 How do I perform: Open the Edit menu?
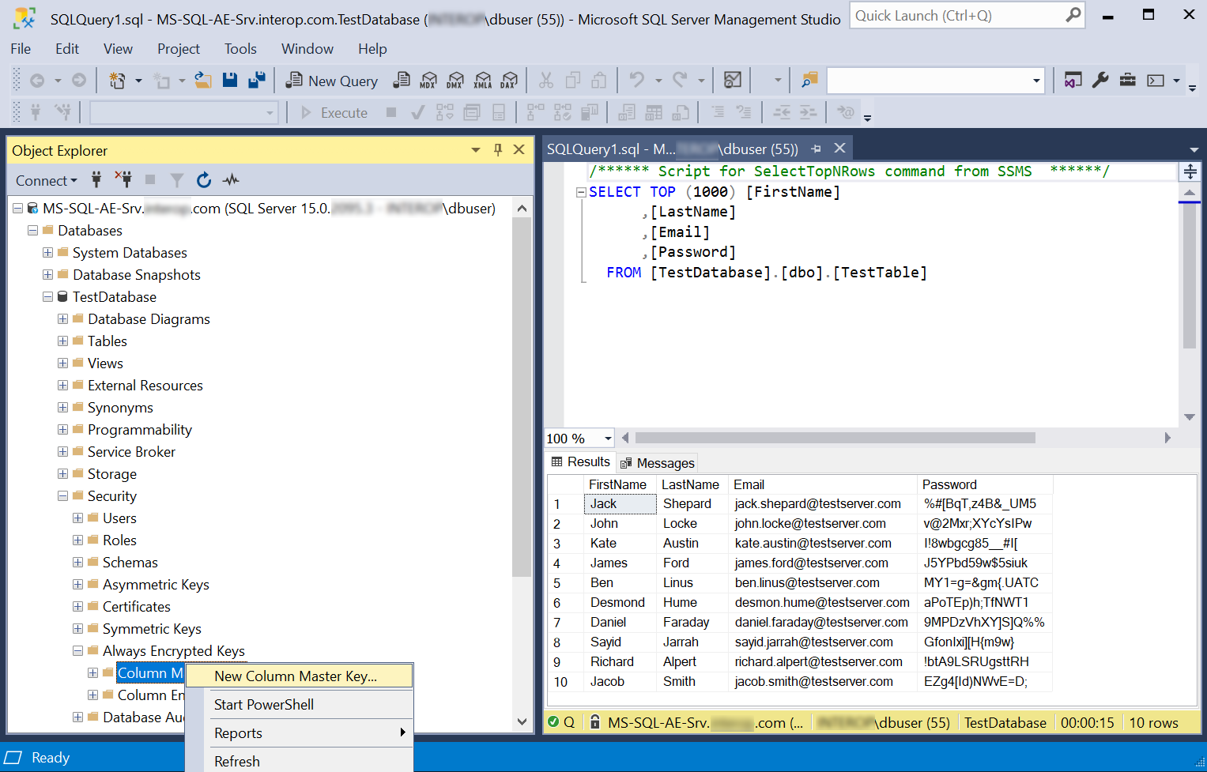click(x=67, y=49)
